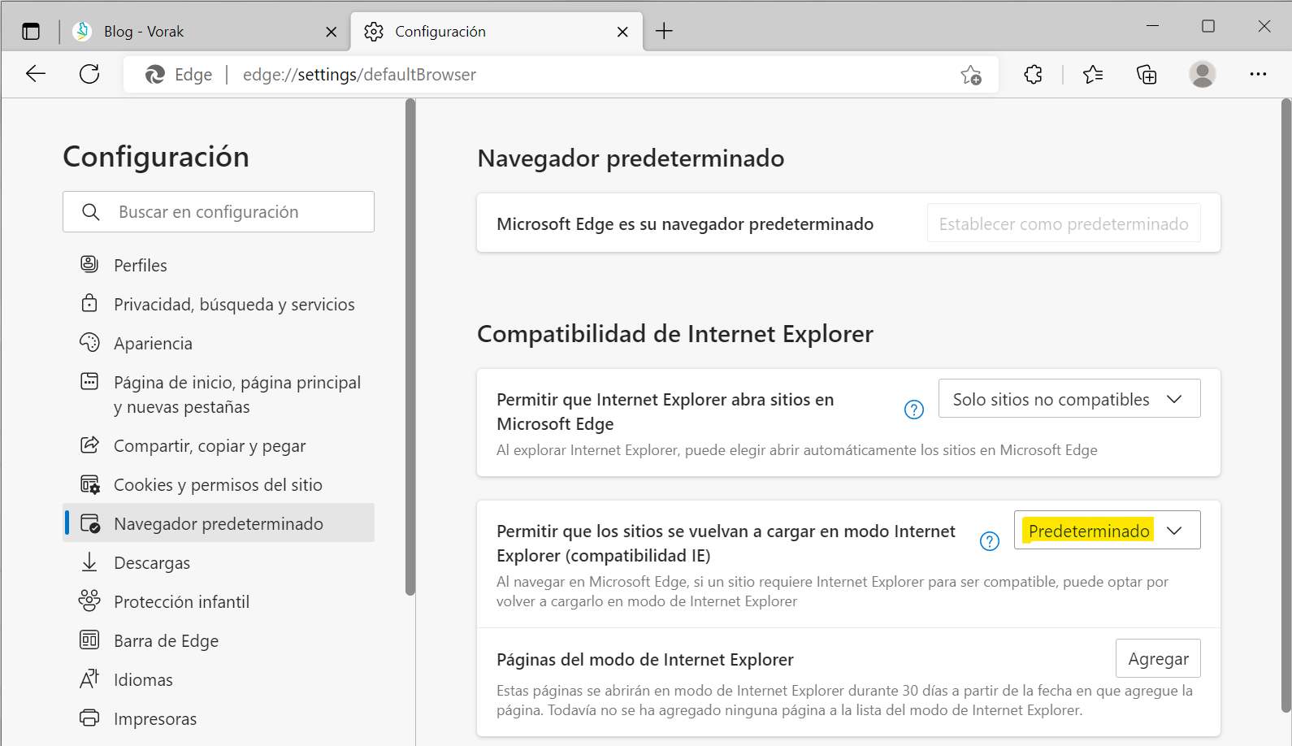Open the vertical tabs icon in title bar

(x=31, y=32)
